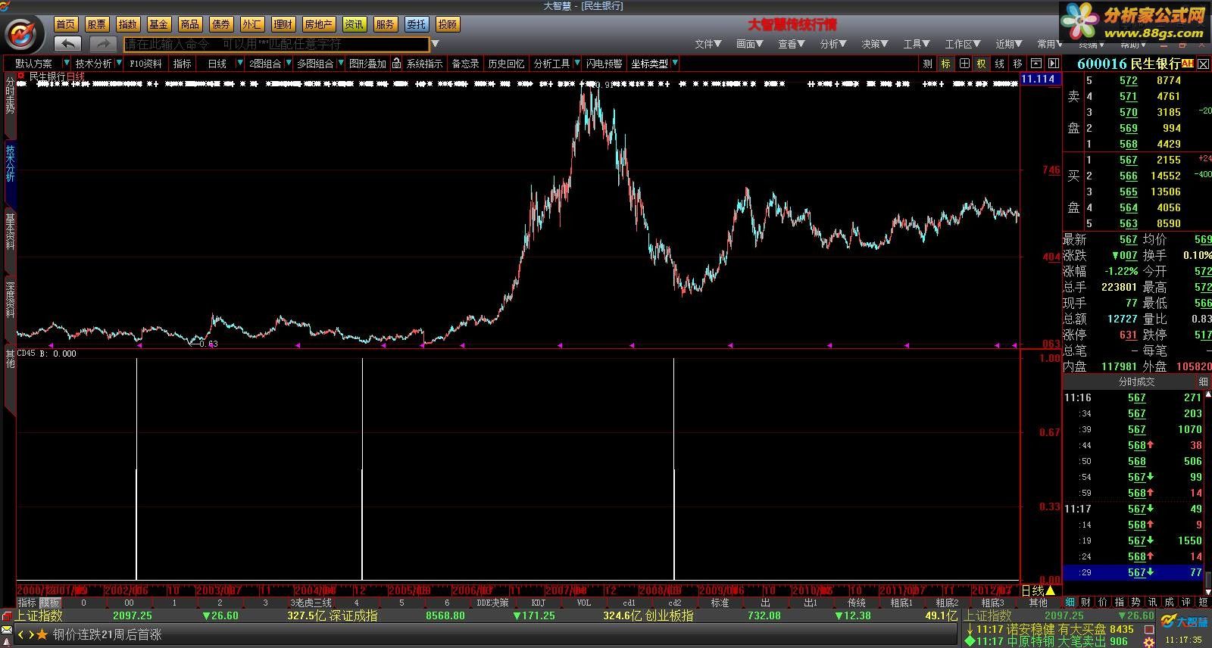This screenshot has height=648, width=1212.
Task: Click the 图形叠加 toolbar item
Action: pos(367,64)
